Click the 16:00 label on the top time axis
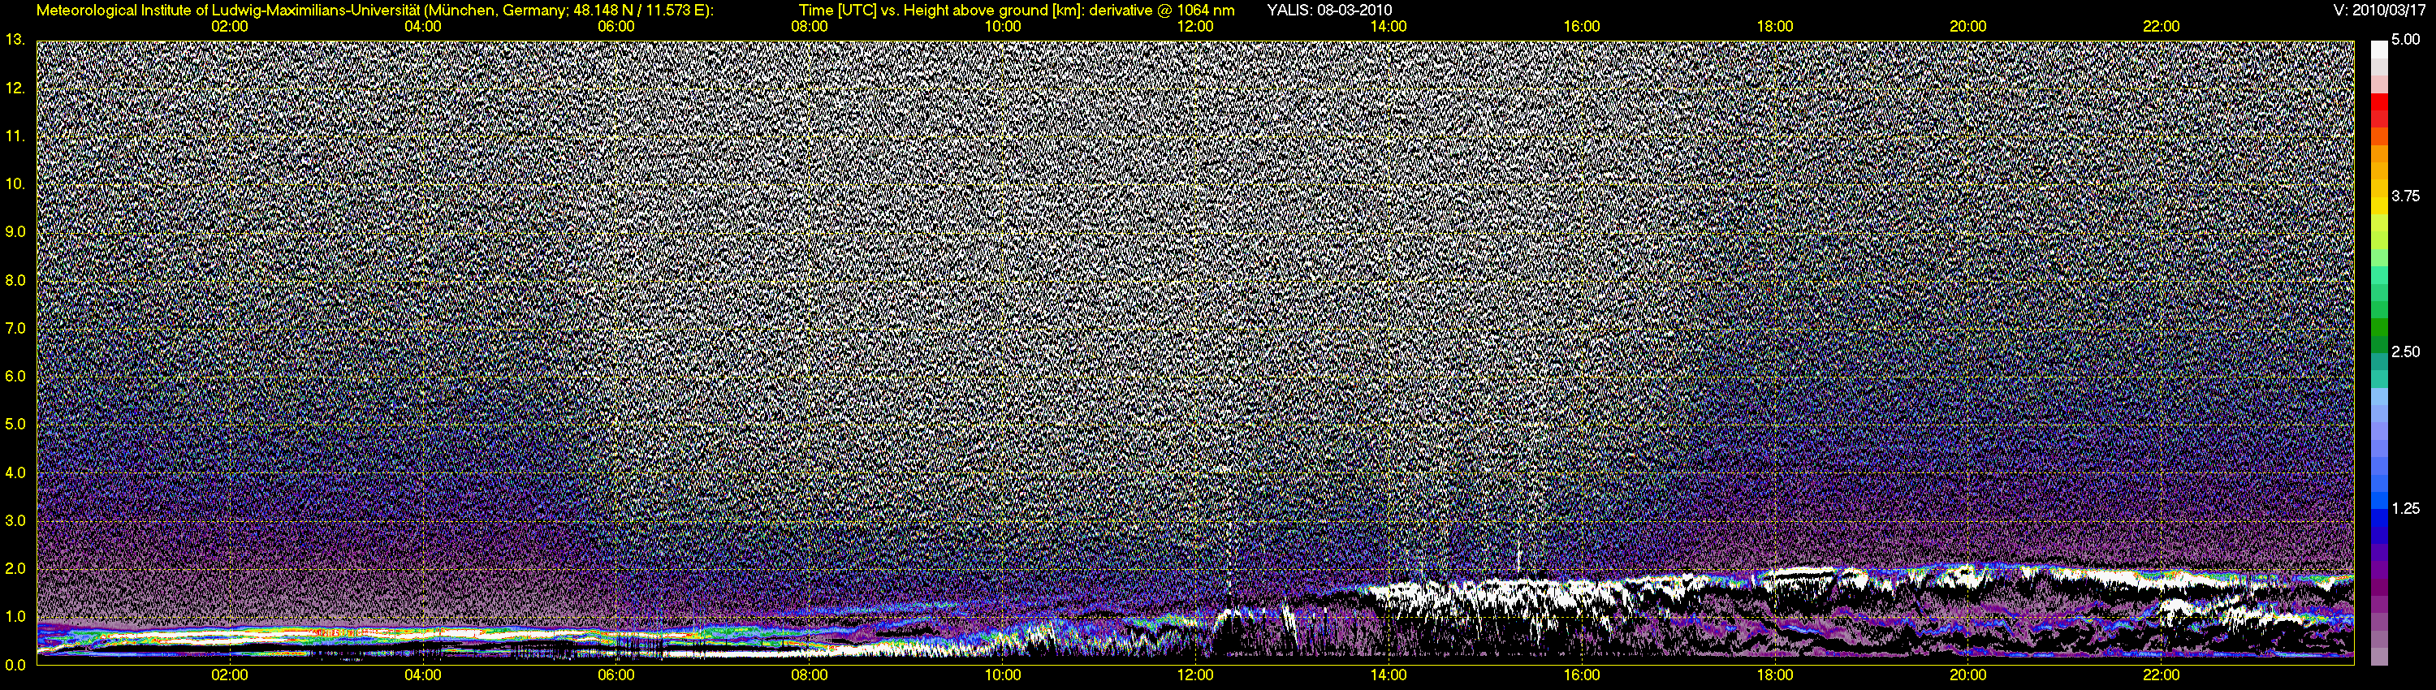 point(1582,27)
